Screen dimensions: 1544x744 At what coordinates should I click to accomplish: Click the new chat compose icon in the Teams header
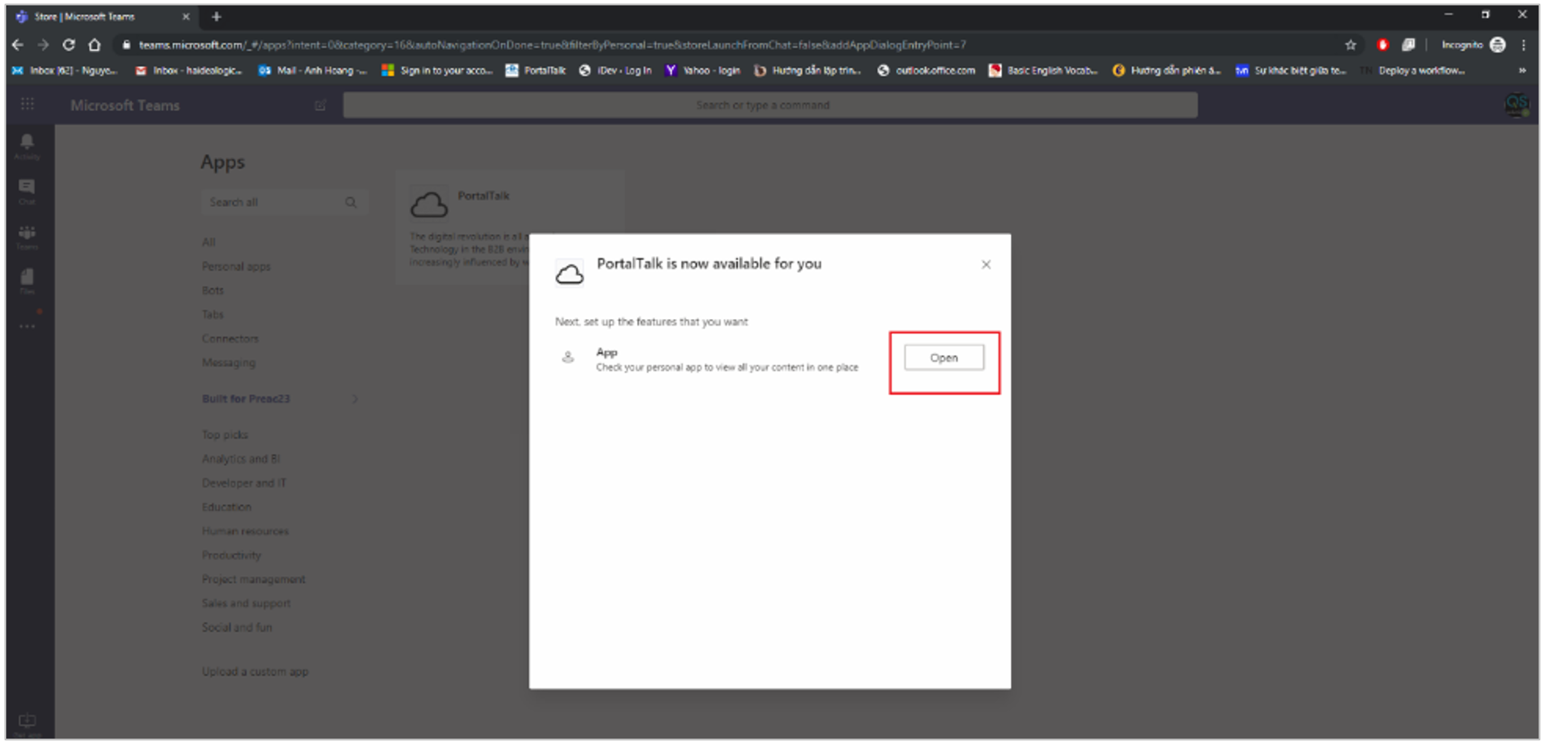(320, 106)
